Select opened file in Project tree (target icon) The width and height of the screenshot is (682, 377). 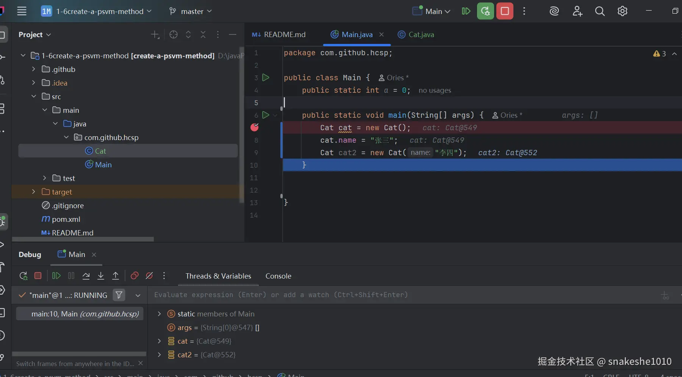pyautogui.click(x=174, y=35)
